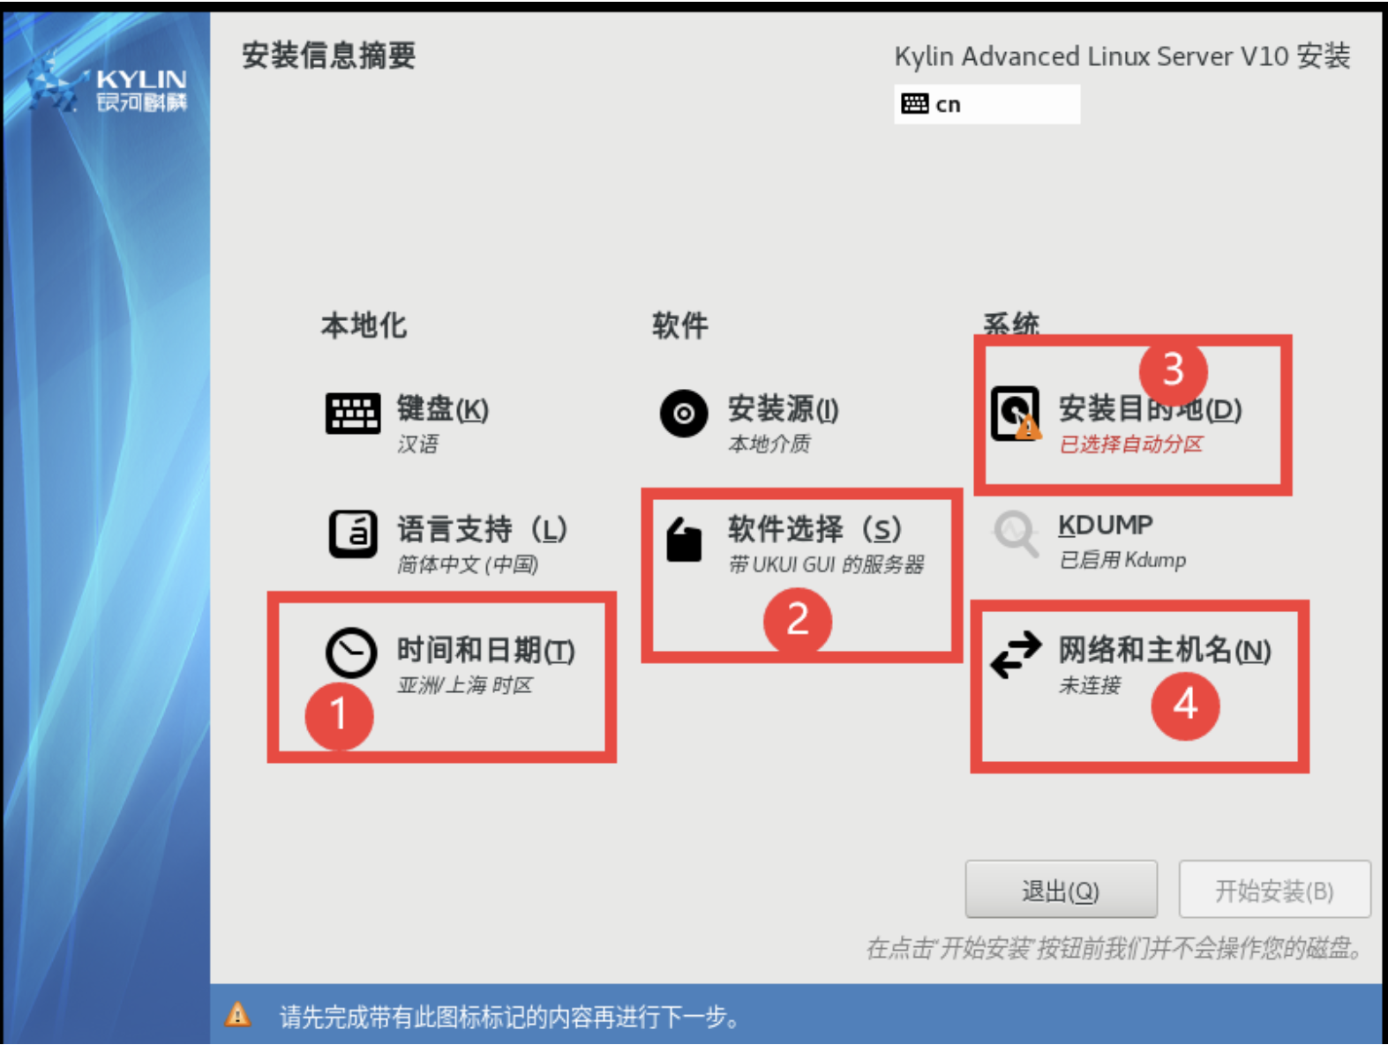Open 时间和日期(T) settings
This screenshot has width=1388, height=1045.
point(485,651)
